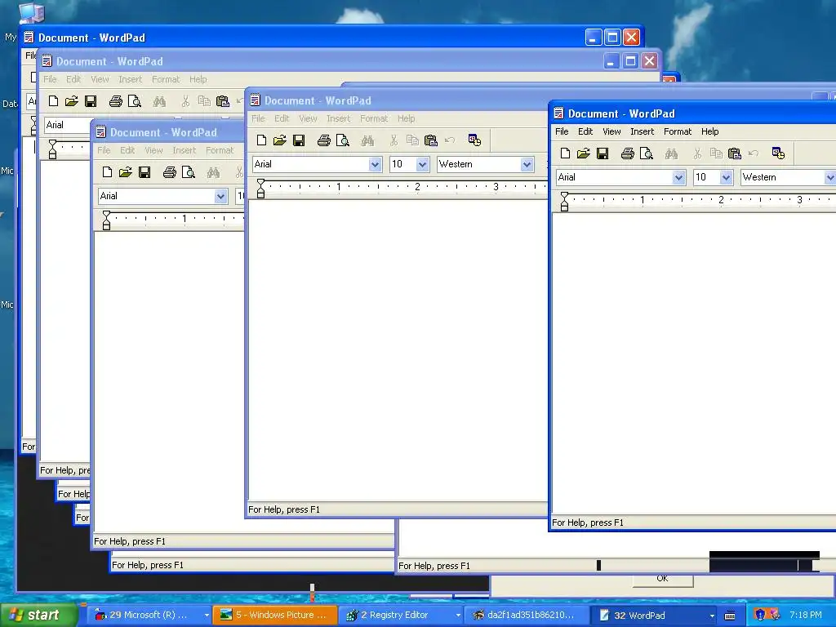Click Print icon in frontmost WordPad window
Screen dimensions: 836x627
tap(628, 153)
